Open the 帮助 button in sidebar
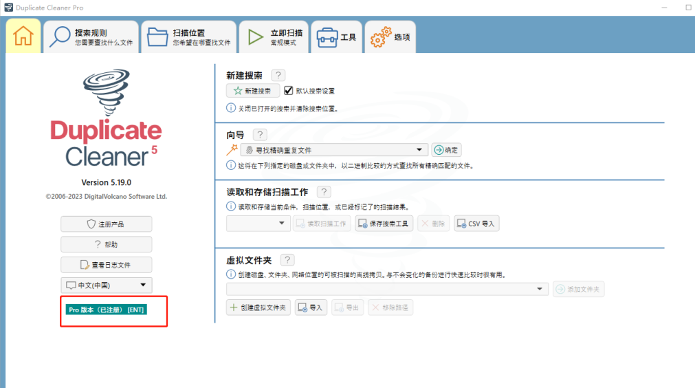695x388 pixels. (x=107, y=244)
